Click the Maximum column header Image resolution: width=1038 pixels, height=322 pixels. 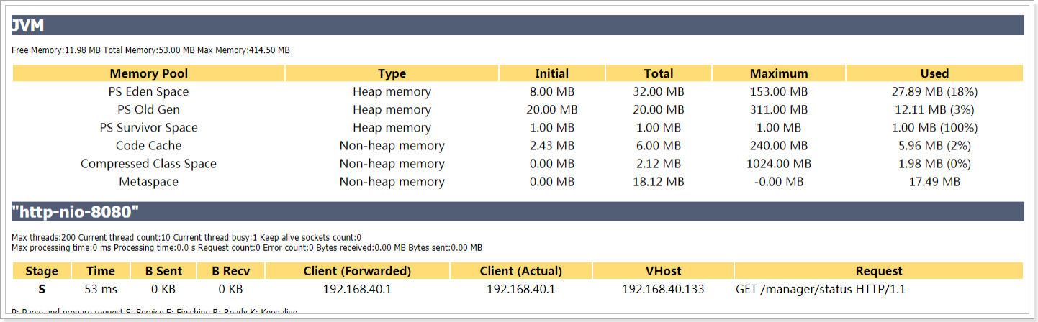778,73
